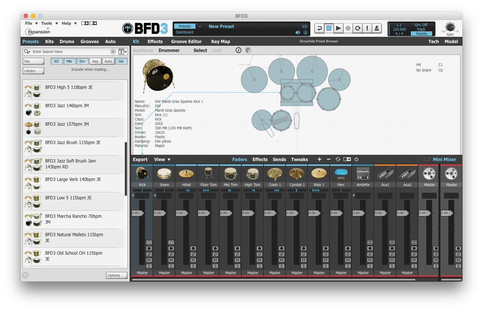Open the browser layout dropdown next to search

tap(122, 52)
